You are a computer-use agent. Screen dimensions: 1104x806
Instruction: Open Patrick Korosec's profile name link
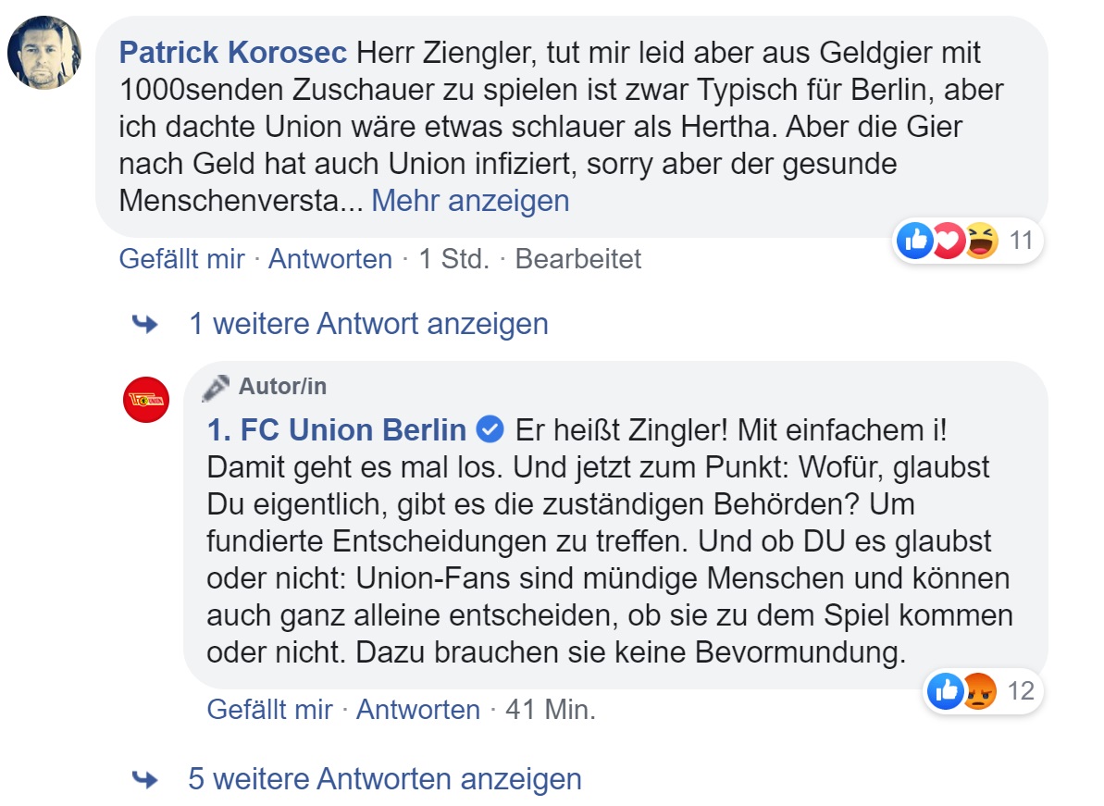click(233, 53)
